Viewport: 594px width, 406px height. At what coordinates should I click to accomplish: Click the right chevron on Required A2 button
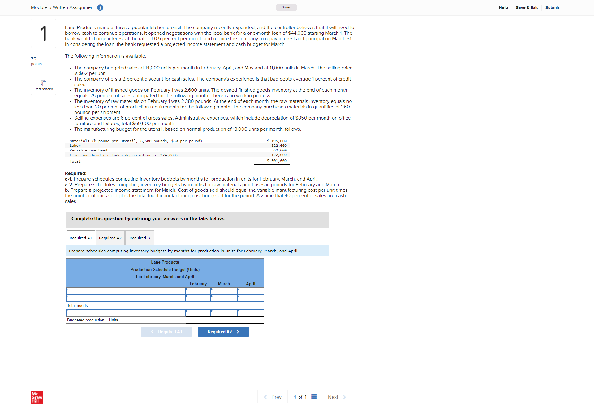point(238,331)
